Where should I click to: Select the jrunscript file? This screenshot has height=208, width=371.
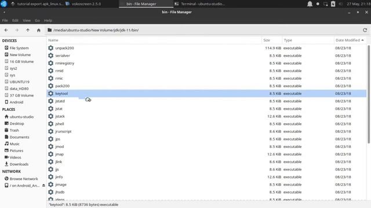(63, 131)
